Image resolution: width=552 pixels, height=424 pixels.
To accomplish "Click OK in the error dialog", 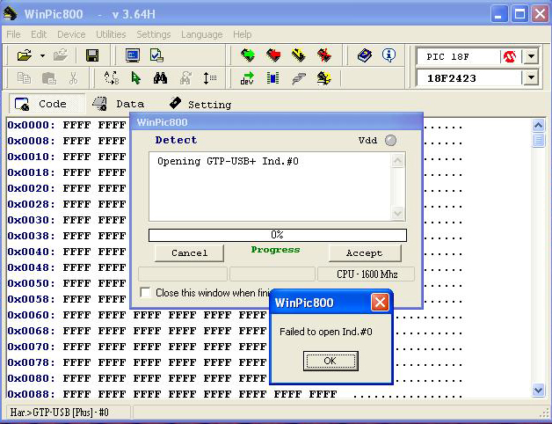I will (330, 361).
